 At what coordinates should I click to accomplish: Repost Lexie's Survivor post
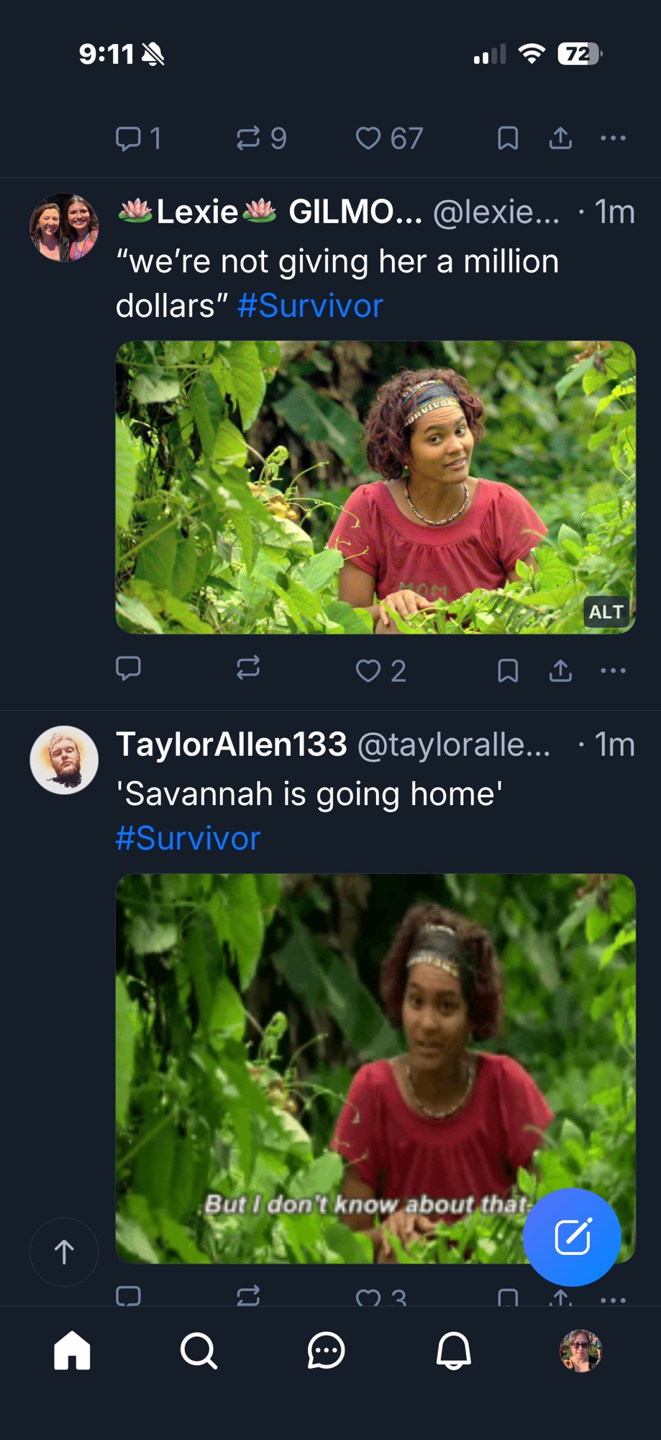pyautogui.click(x=248, y=669)
